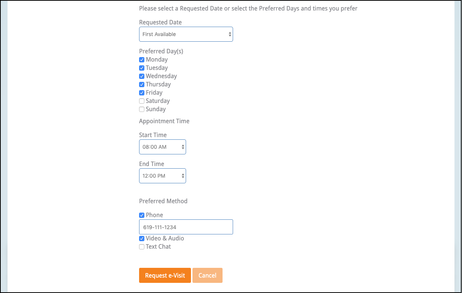Deselect Thursday as preferred day

click(x=142, y=85)
